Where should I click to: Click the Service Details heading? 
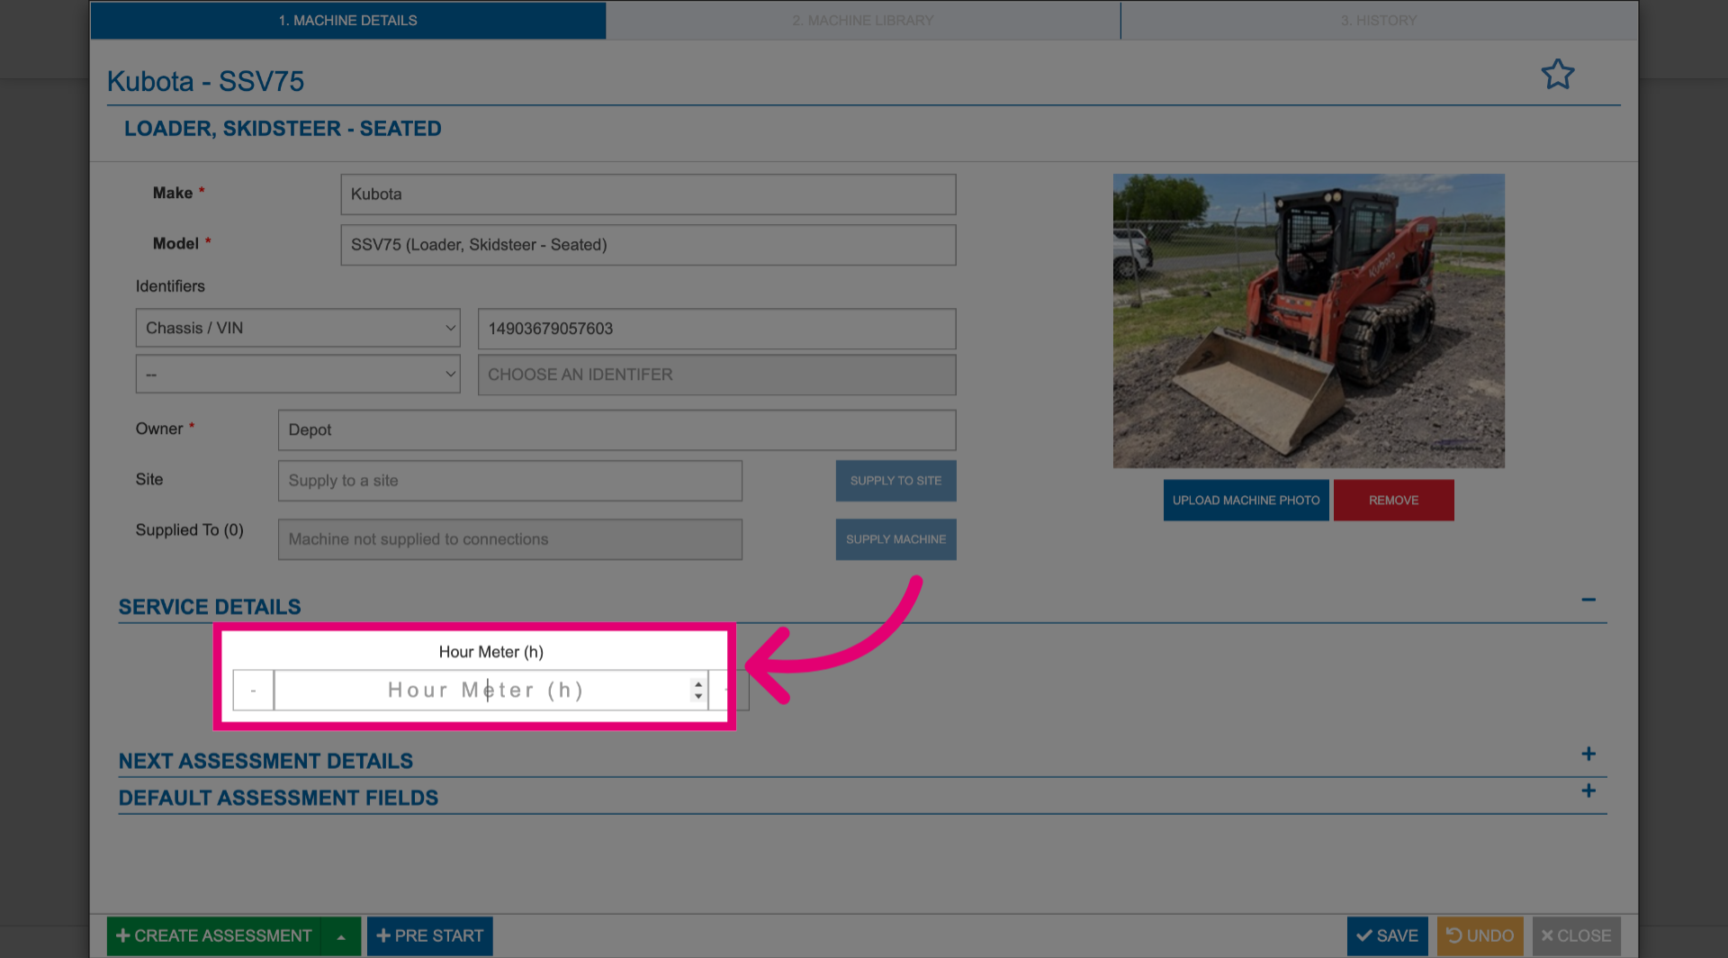pos(210,607)
